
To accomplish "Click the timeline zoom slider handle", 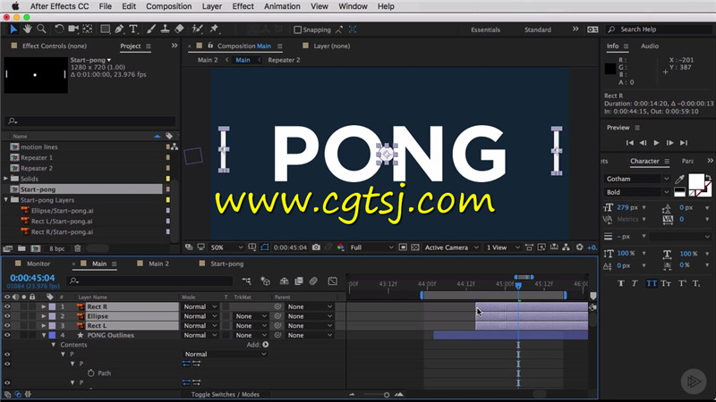I will 387,395.
